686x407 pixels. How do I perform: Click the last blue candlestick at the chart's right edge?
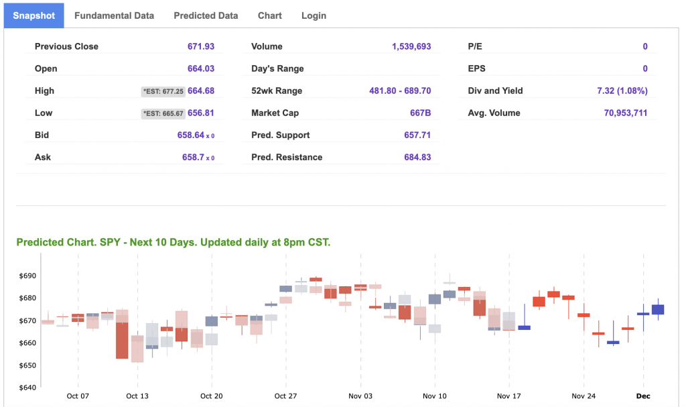pos(657,309)
